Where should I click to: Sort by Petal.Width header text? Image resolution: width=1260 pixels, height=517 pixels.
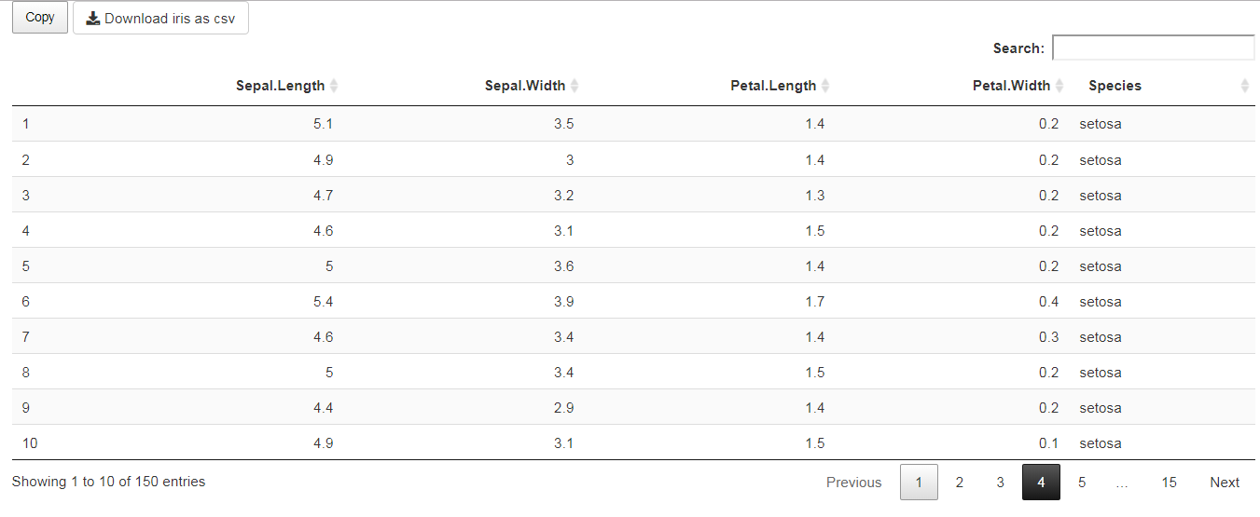click(1011, 86)
